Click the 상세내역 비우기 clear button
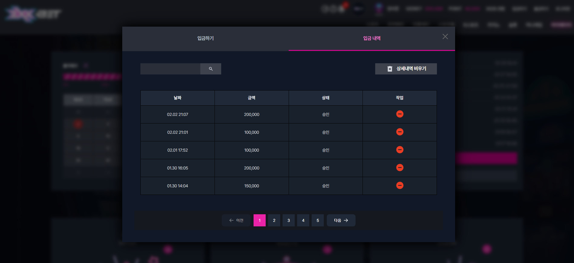The height and width of the screenshot is (263, 574). pos(406,69)
